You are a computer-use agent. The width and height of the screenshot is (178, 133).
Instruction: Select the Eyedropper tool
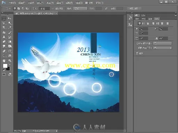(x=10, y=27)
